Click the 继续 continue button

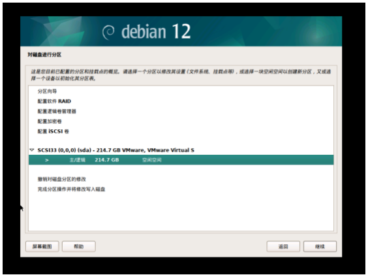click(x=320, y=246)
